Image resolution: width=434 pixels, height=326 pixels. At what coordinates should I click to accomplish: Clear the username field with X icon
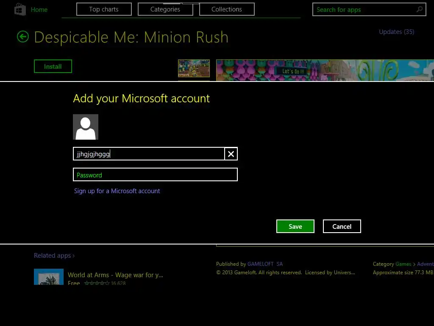click(x=231, y=154)
